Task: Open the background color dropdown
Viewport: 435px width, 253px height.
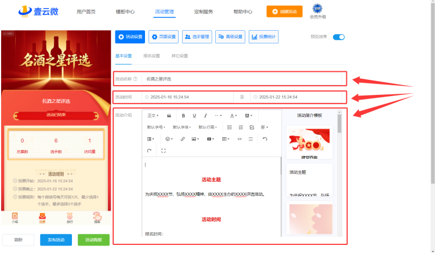Action: click(x=249, y=116)
